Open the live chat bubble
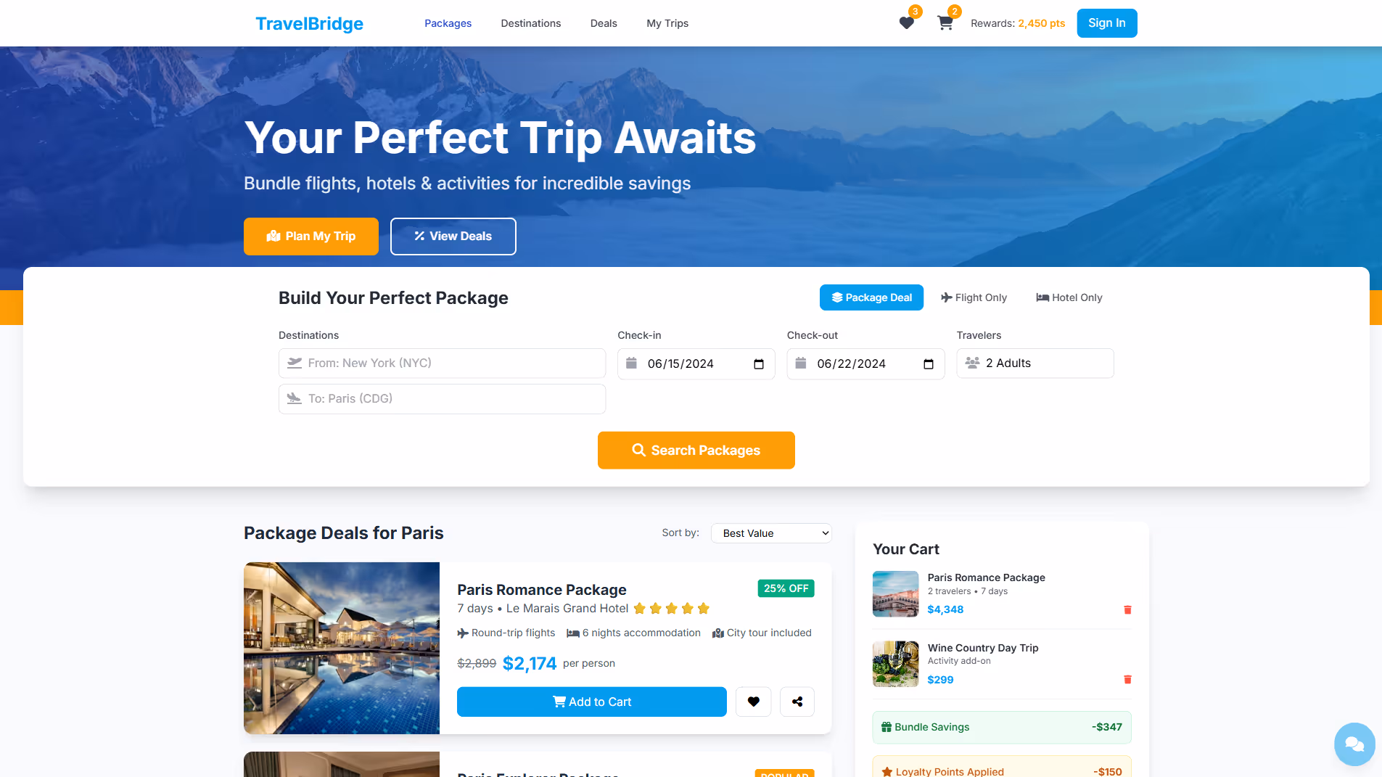1382x777 pixels. pyautogui.click(x=1354, y=744)
